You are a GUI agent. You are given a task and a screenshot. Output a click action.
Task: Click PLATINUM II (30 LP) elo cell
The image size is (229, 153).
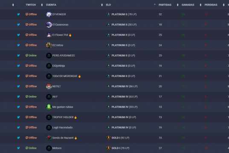(x=124, y=25)
